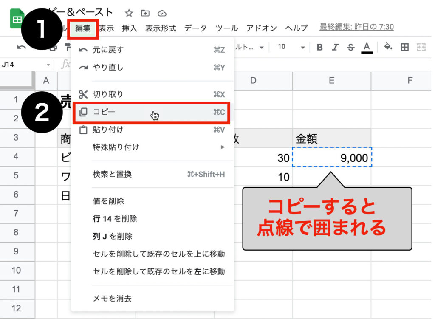Star the document with the star icon
435x319 pixels.
(129, 13)
